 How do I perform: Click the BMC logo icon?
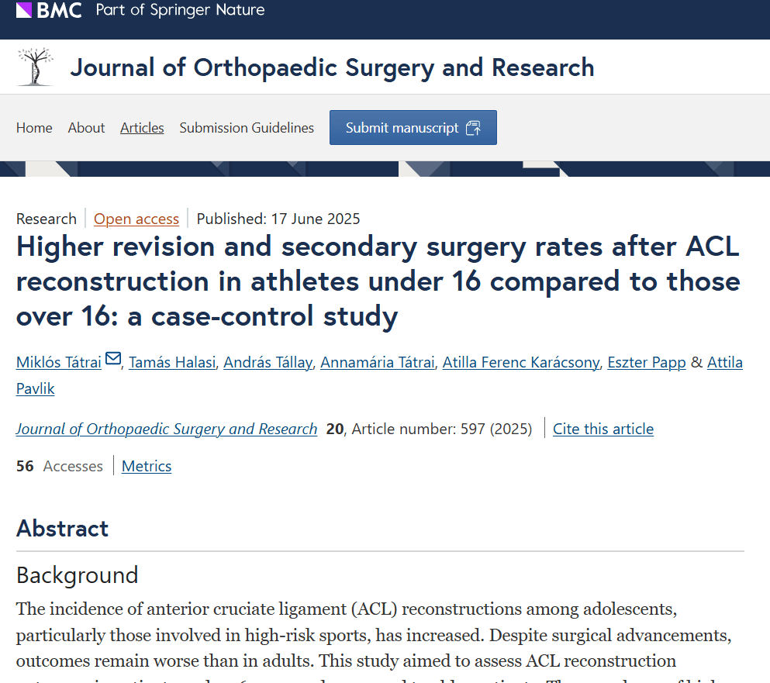click(x=24, y=10)
